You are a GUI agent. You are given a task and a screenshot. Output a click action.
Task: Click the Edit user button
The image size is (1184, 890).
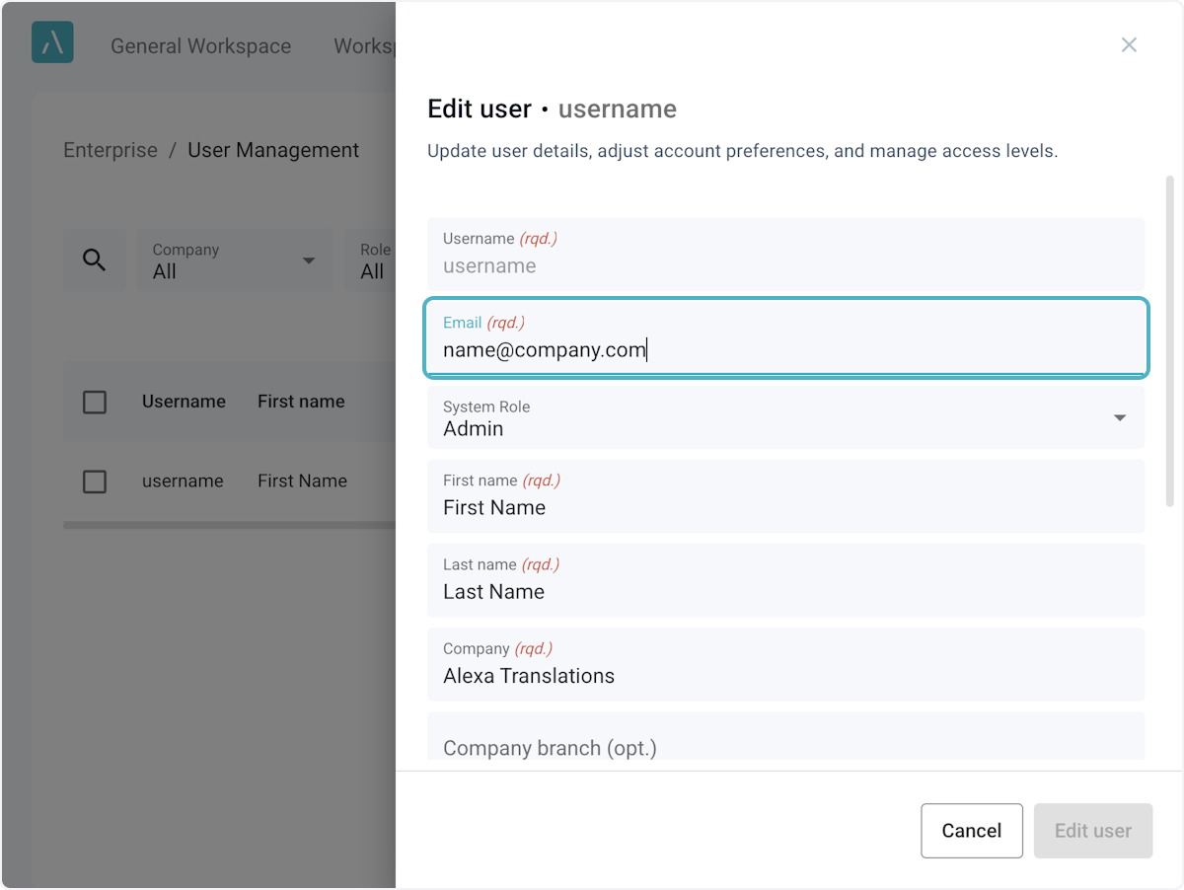coord(1092,831)
